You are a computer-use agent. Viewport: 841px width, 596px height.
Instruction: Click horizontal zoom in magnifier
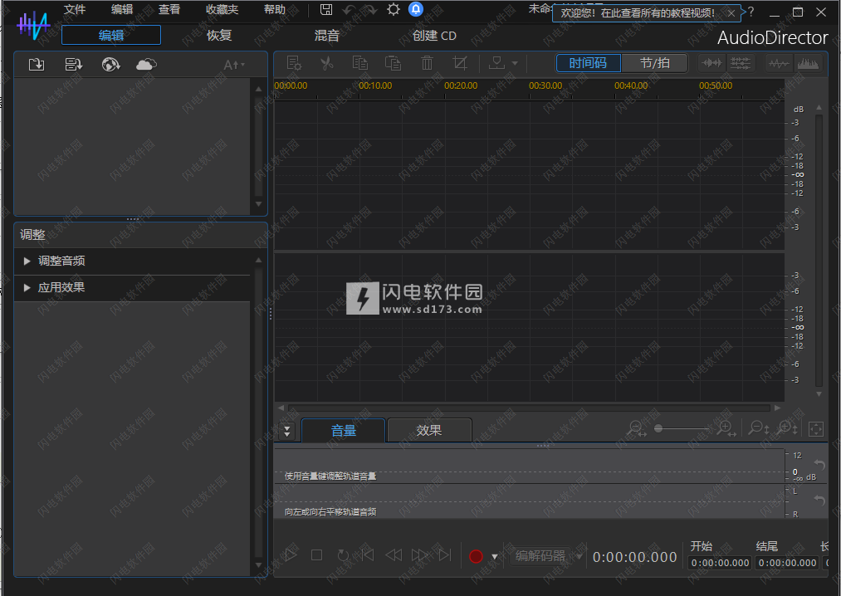pos(726,428)
